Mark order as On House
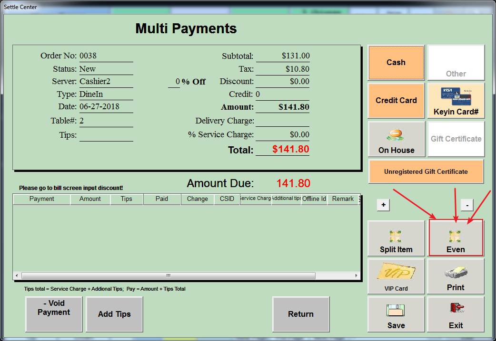 tap(396, 139)
